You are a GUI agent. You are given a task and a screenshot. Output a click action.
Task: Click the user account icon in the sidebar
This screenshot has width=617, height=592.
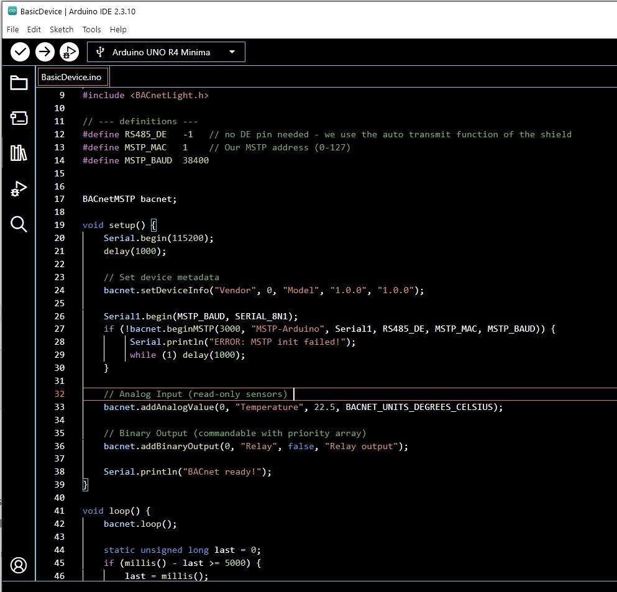pyautogui.click(x=19, y=565)
